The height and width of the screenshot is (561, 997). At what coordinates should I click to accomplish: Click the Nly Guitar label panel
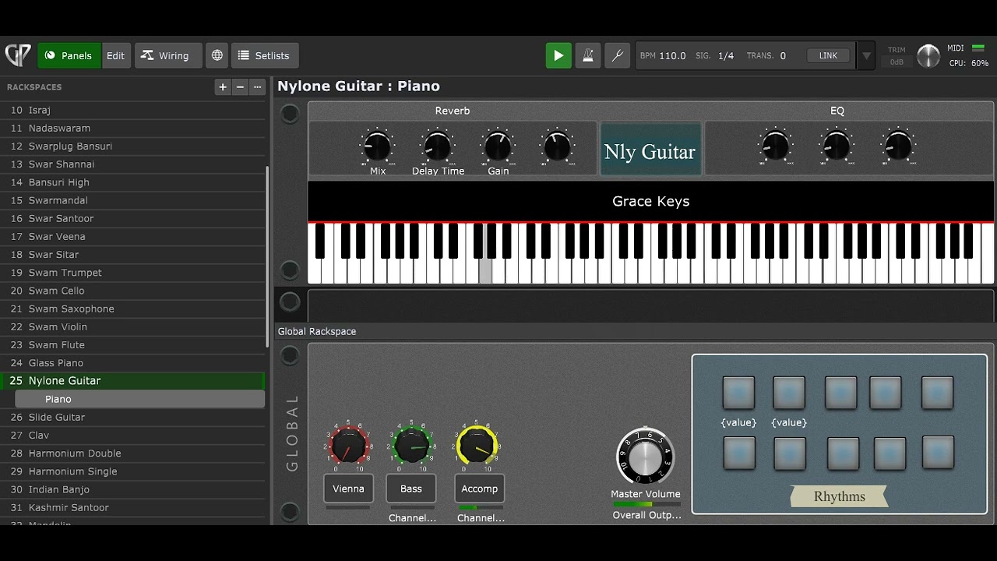[x=650, y=151]
